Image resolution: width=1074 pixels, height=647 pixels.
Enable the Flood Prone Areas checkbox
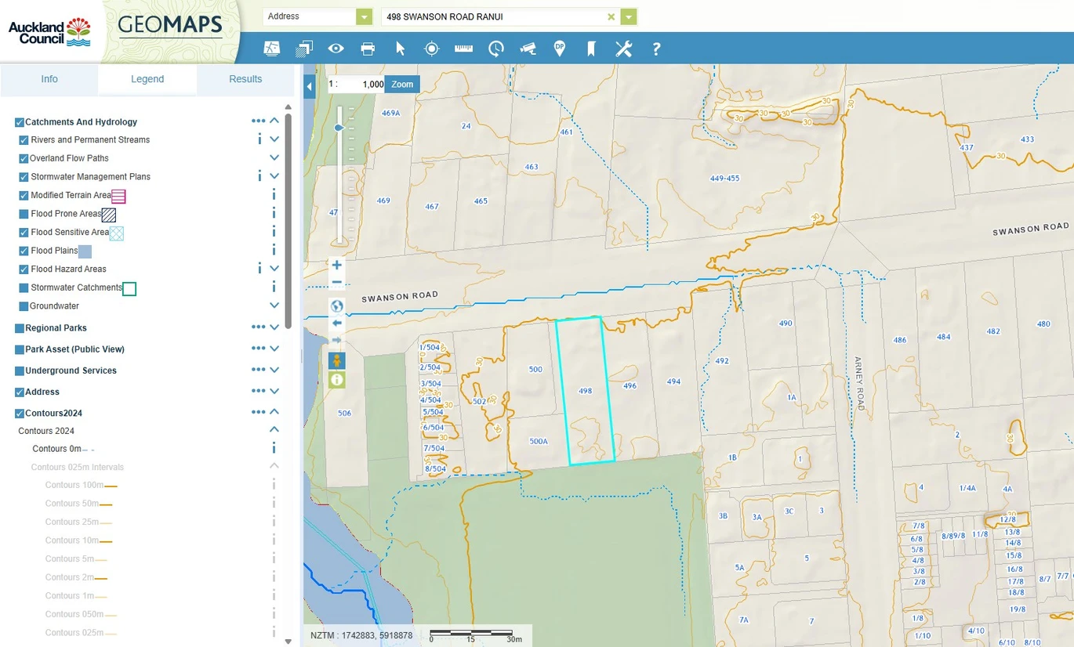[x=24, y=214]
